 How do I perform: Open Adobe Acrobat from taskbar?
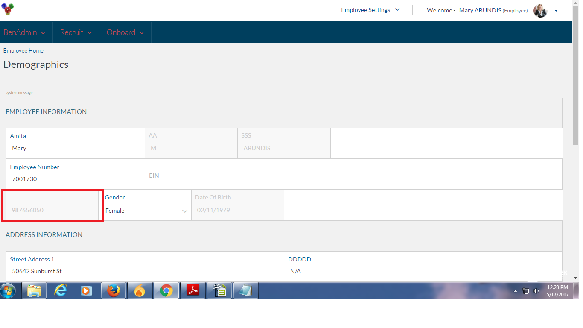click(x=193, y=291)
